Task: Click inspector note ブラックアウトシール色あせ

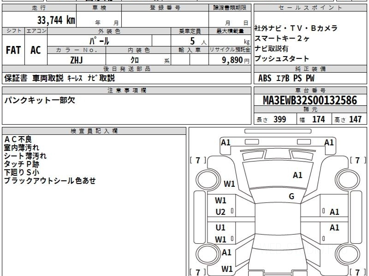Action: pos(50,181)
